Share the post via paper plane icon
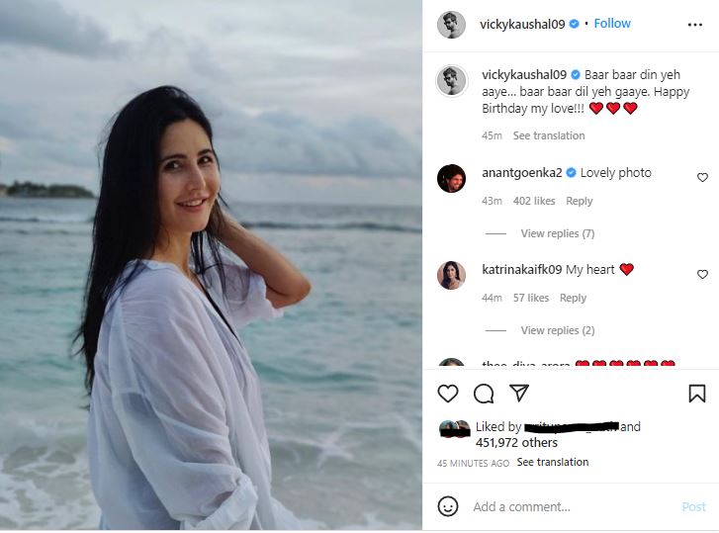Image resolution: width=719 pixels, height=533 pixels. [x=519, y=393]
